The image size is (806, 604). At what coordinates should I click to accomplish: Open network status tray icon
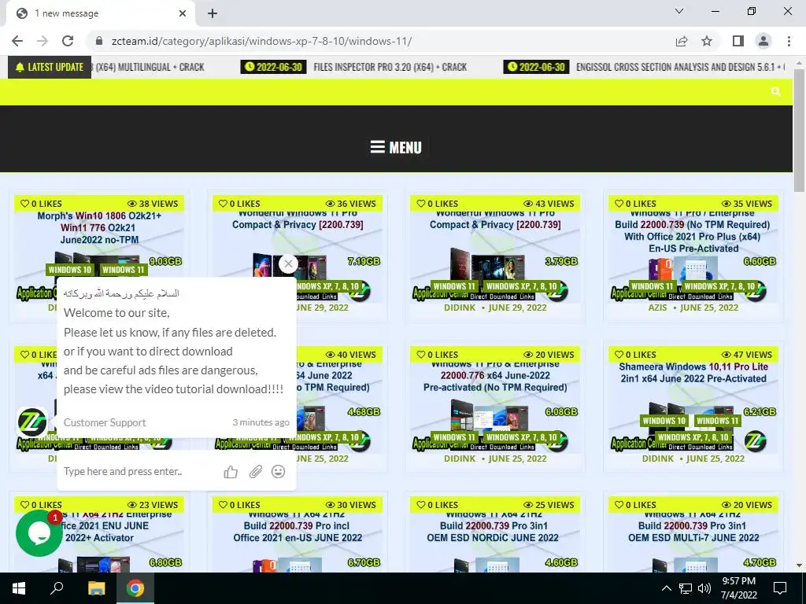coord(686,588)
